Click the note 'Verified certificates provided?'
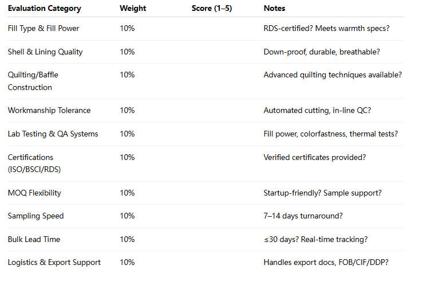 (315, 158)
